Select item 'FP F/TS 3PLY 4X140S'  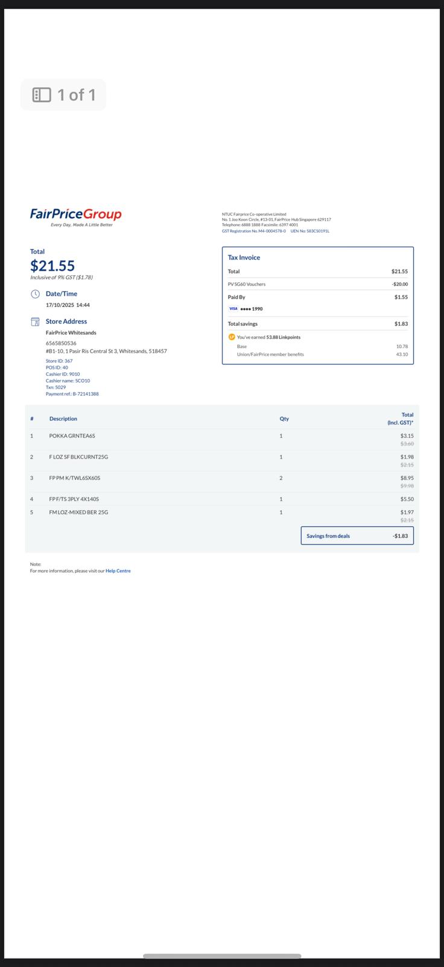coord(74,499)
